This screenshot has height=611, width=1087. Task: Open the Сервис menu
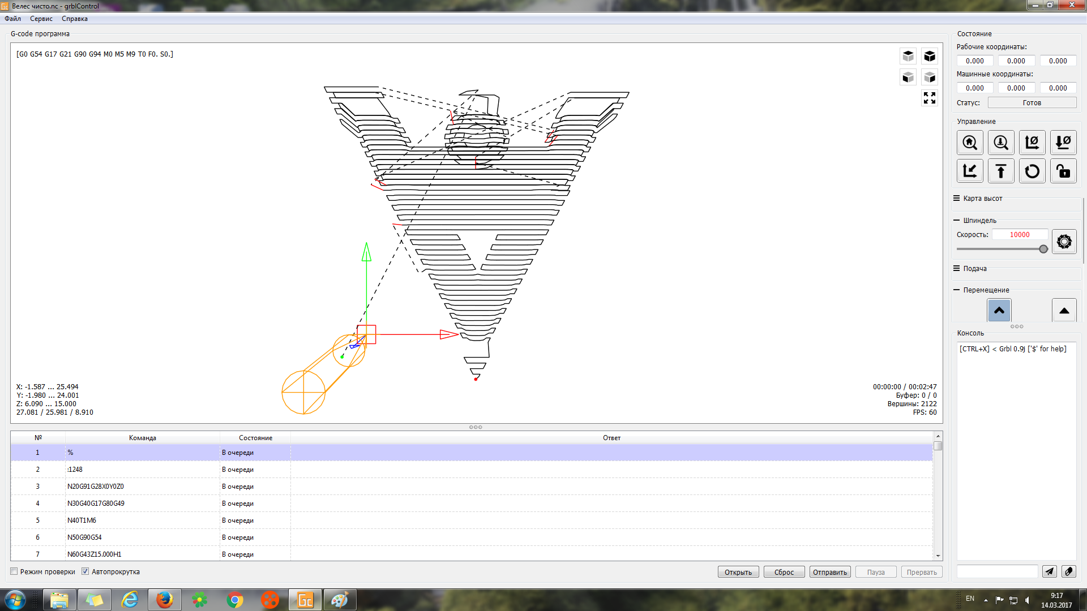(41, 19)
